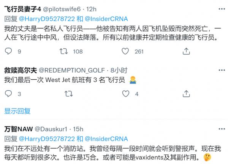Click the 显示回复 link

[x=17, y=111]
